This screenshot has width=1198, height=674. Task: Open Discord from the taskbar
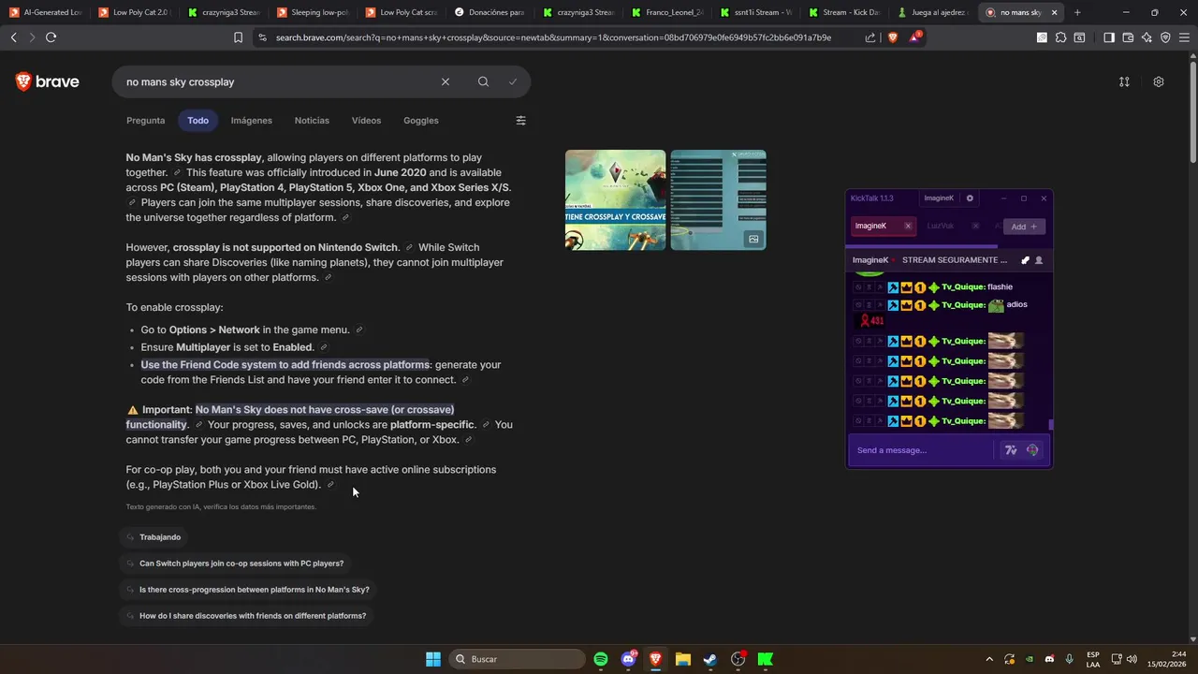(629, 659)
